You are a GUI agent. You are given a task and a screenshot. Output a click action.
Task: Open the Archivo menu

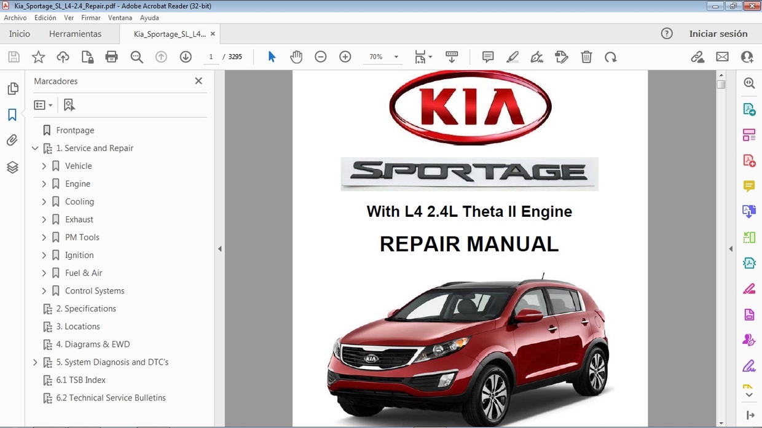coord(15,17)
